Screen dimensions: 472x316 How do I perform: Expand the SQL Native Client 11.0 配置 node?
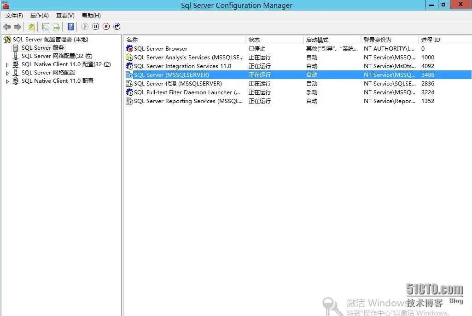7,81
